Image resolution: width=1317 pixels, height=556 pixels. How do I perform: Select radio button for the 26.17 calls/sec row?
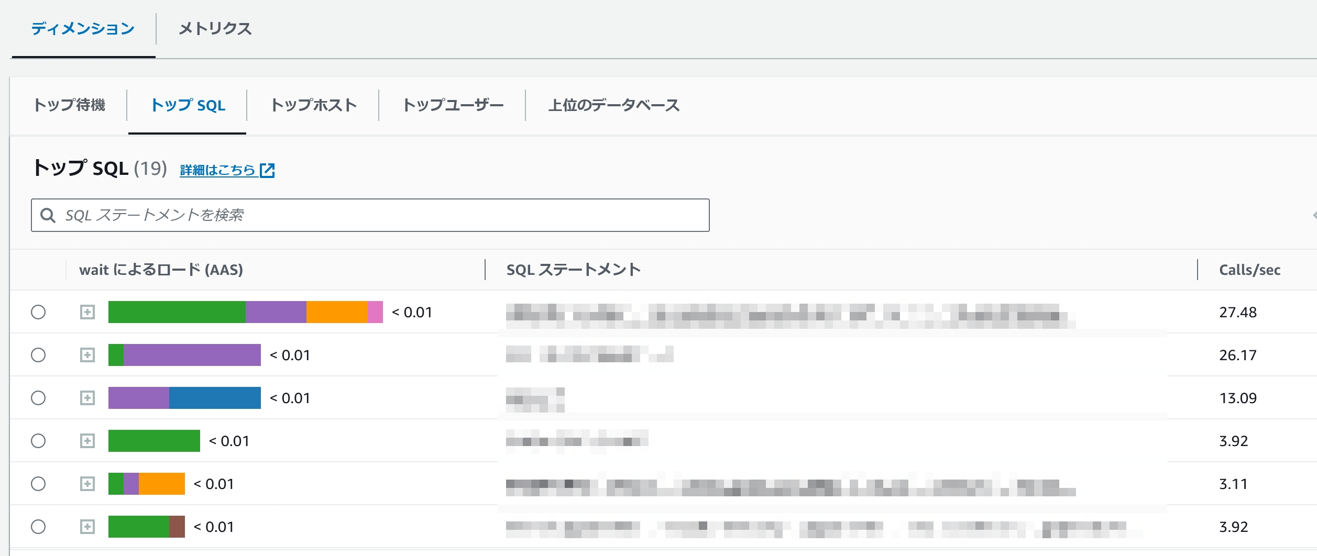click(x=38, y=355)
